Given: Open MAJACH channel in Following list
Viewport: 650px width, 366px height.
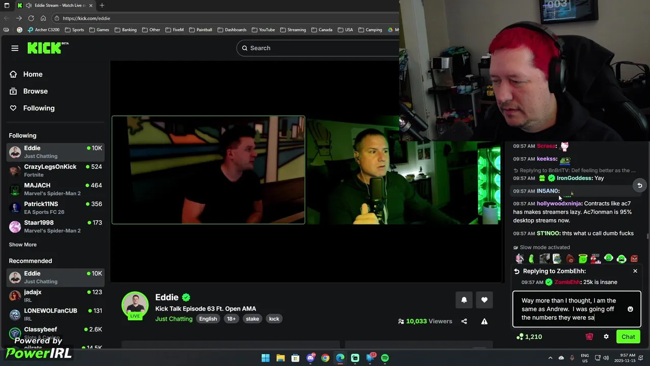Looking at the screenshot, I should click(x=55, y=189).
